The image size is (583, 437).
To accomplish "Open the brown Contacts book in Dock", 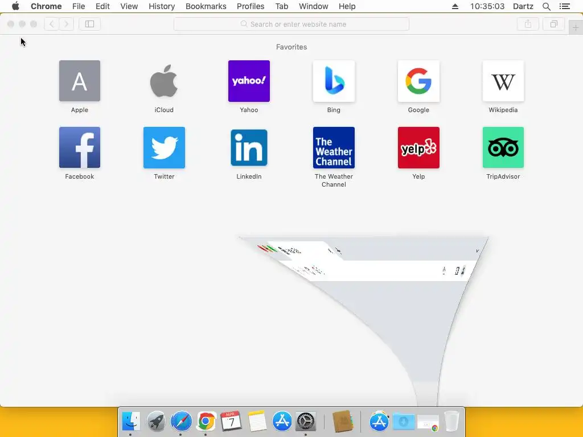I will pyautogui.click(x=342, y=422).
